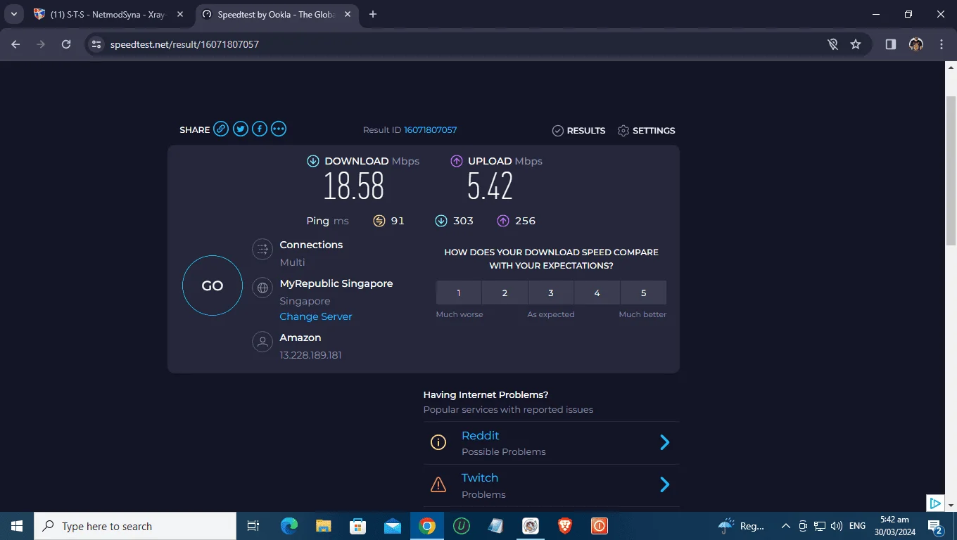Viewport: 957px width, 540px height.
Task: Copy the result link via share link icon
Action: 221,129
